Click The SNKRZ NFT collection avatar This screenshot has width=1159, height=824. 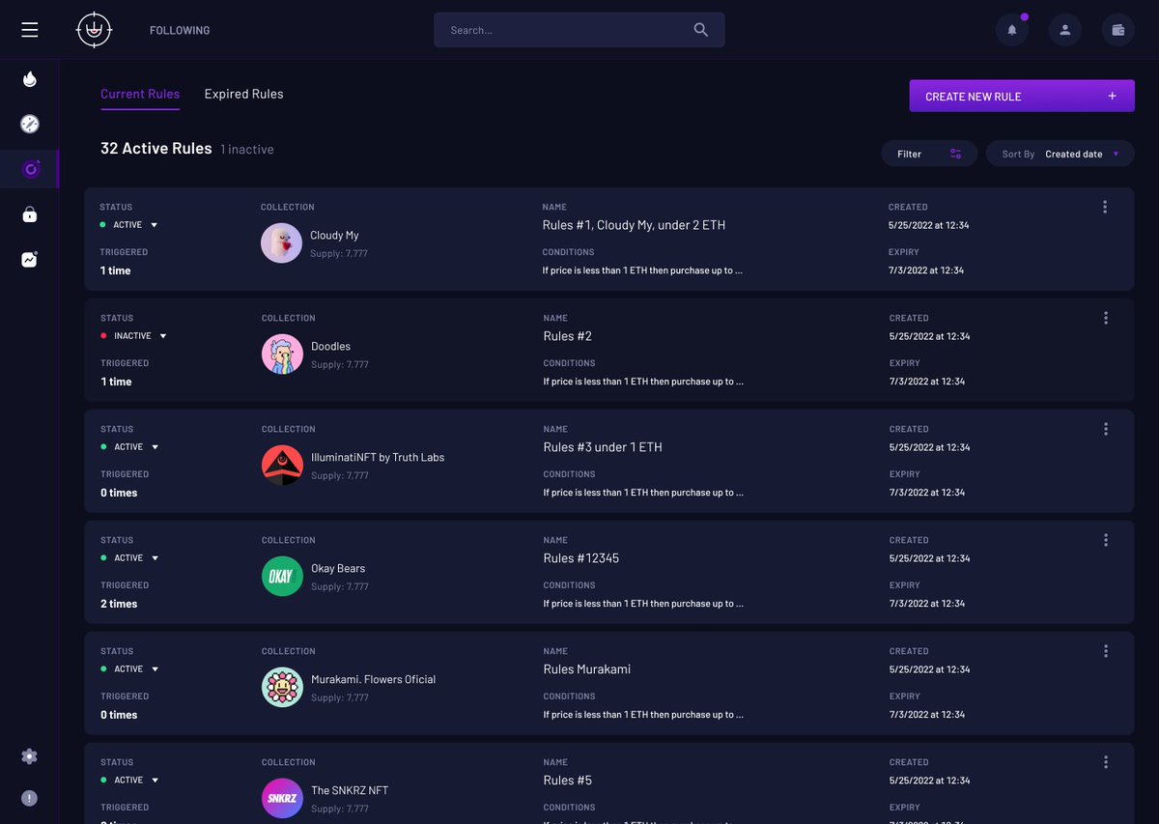coord(282,799)
